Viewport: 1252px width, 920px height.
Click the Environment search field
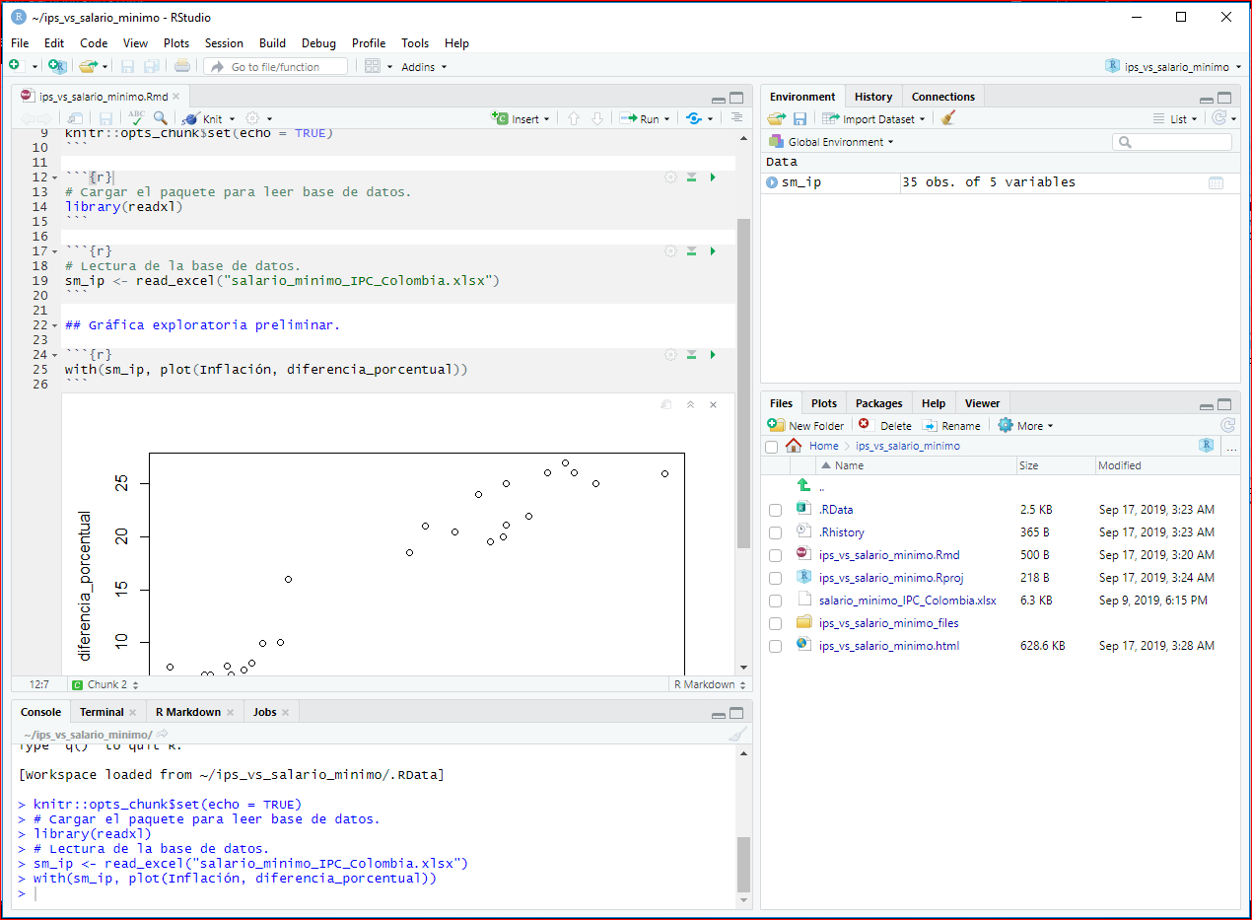click(1172, 142)
